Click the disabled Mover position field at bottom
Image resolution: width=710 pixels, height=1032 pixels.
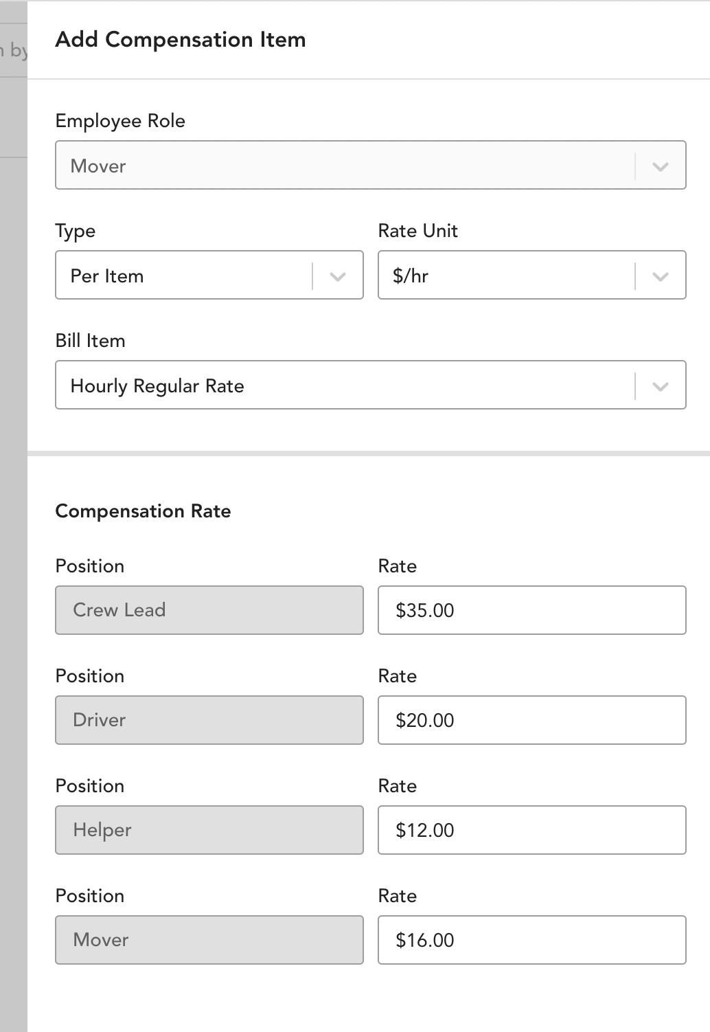coord(209,940)
